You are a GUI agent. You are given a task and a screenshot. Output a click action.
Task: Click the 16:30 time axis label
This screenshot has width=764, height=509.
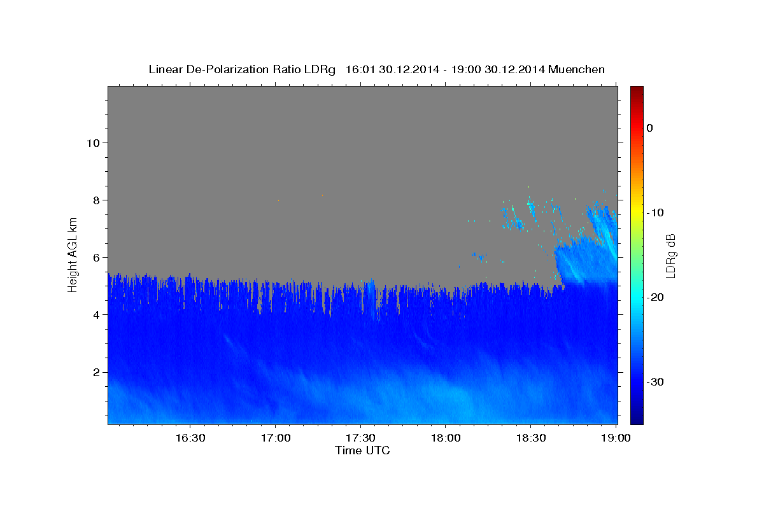[190, 438]
